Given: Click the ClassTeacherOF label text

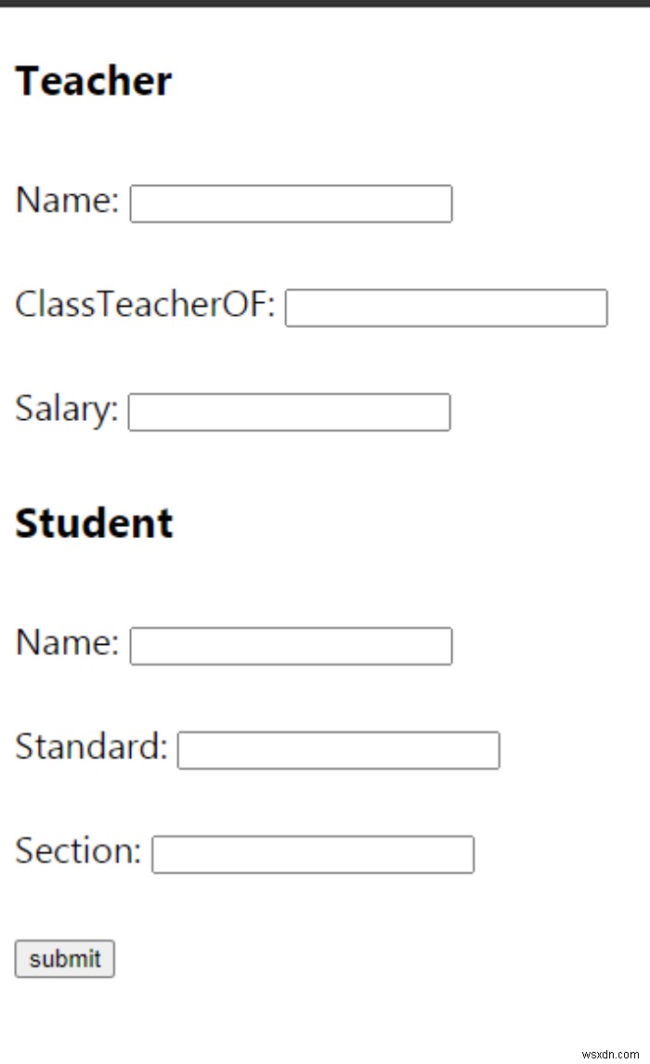Looking at the screenshot, I should [145, 304].
